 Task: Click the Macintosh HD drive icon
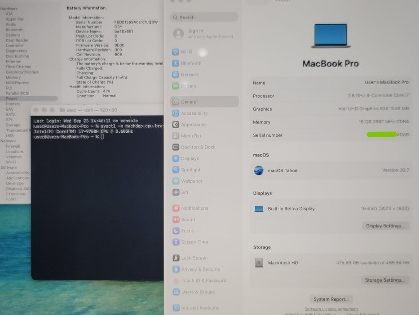(x=259, y=262)
